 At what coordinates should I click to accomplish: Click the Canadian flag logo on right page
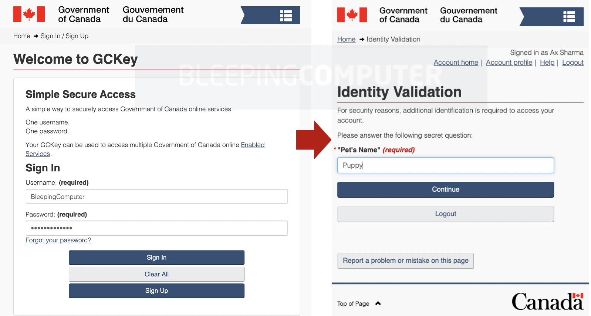[x=352, y=15]
